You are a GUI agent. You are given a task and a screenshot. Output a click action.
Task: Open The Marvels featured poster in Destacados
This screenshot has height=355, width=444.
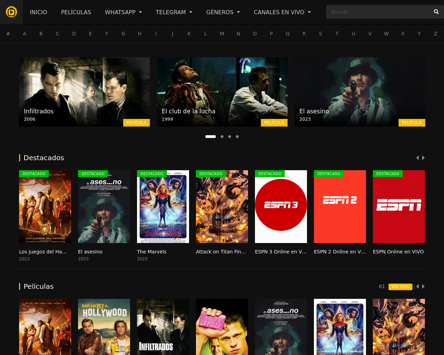163,207
